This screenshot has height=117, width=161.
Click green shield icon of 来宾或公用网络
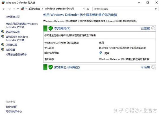click(51, 67)
